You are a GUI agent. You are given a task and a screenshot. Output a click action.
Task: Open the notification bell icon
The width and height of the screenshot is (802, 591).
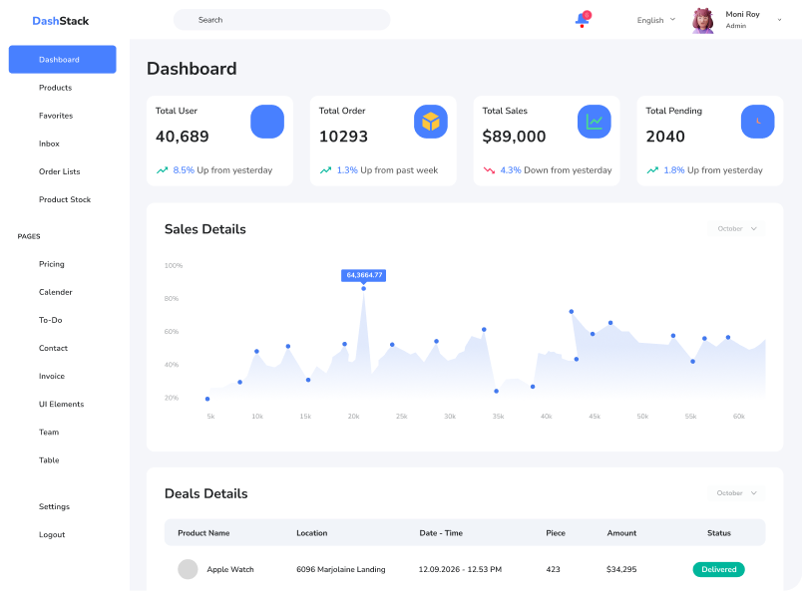583,19
